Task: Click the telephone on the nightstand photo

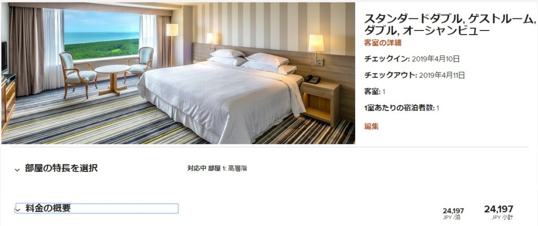Action: coord(313,79)
